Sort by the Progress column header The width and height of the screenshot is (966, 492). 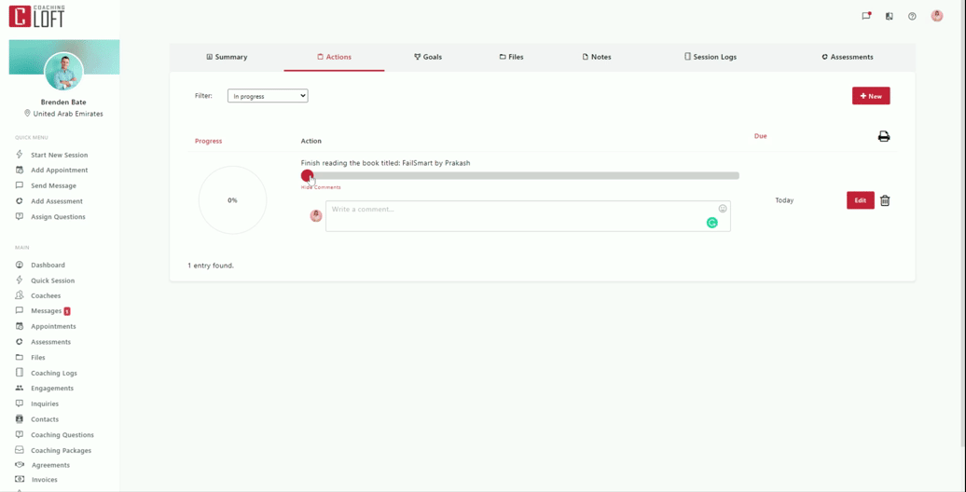pyautogui.click(x=208, y=141)
